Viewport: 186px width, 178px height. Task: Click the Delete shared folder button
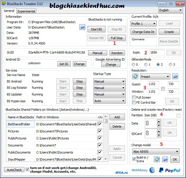click(117, 126)
